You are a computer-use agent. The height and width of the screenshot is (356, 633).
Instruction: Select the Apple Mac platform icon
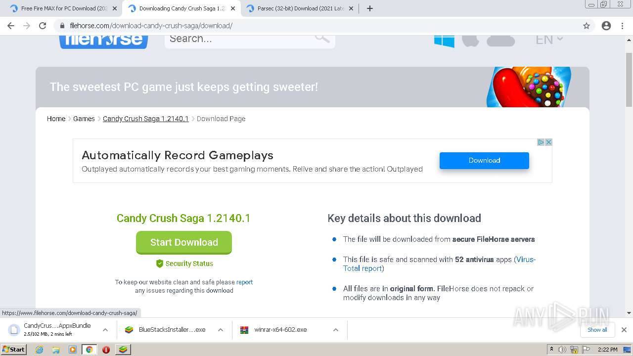coord(470,41)
